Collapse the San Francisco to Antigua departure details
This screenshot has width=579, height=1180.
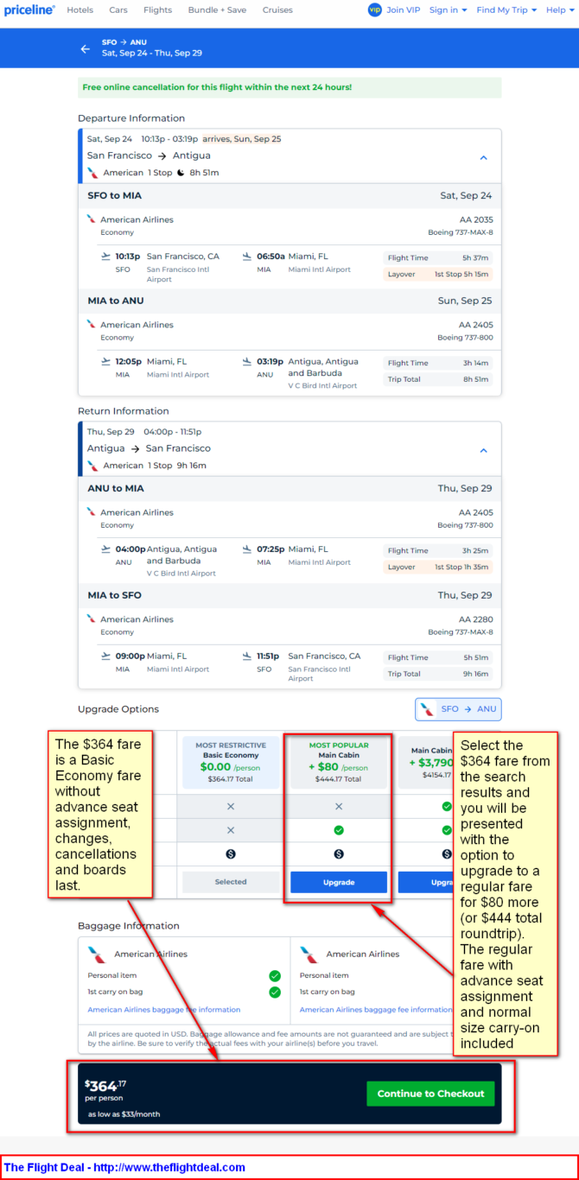[484, 158]
